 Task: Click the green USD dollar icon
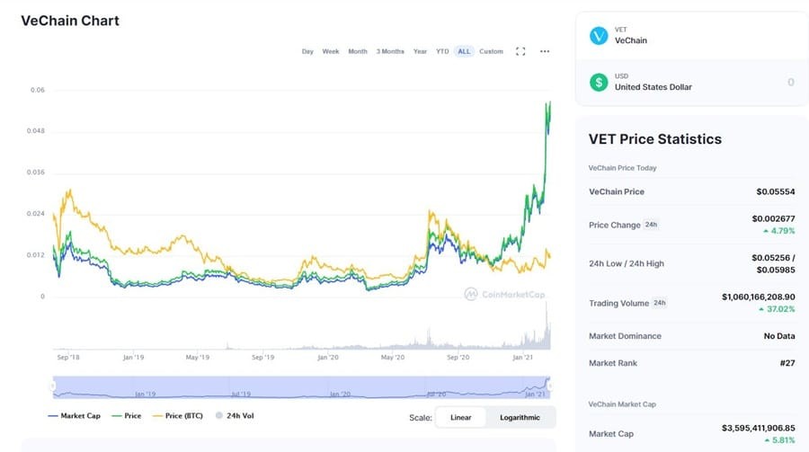pos(599,83)
